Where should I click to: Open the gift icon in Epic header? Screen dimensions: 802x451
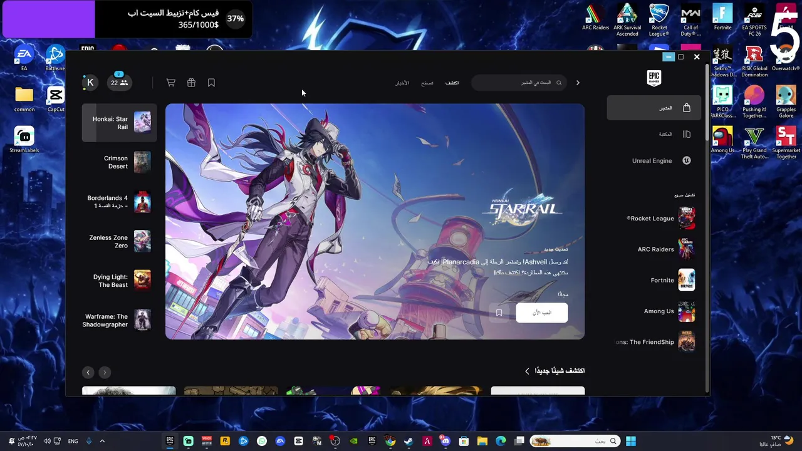(x=191, y=83)
